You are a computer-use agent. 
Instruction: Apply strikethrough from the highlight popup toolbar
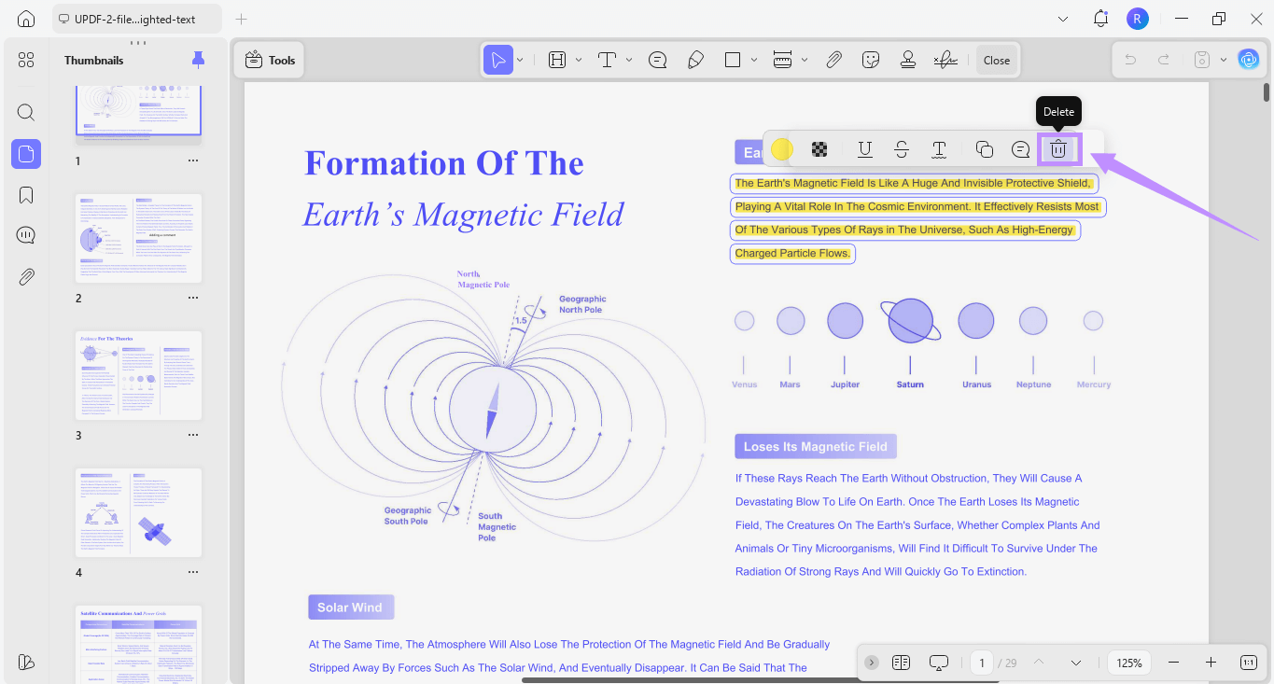coord(901,149)
